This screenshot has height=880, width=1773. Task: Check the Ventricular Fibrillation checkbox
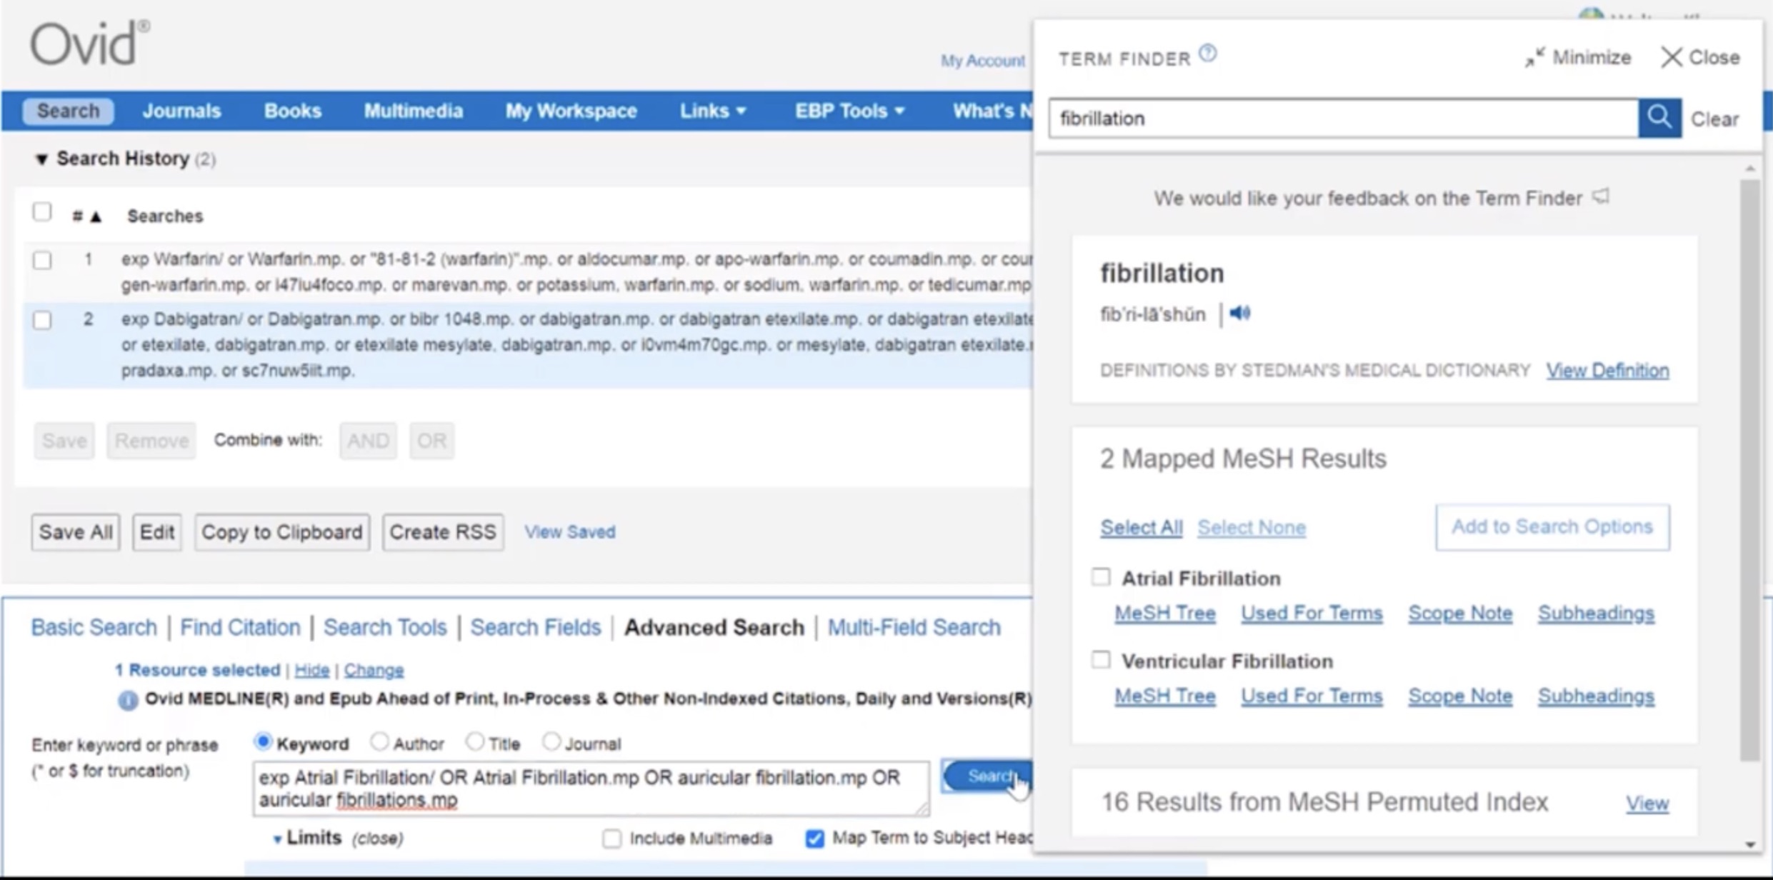pos(1101,660)
